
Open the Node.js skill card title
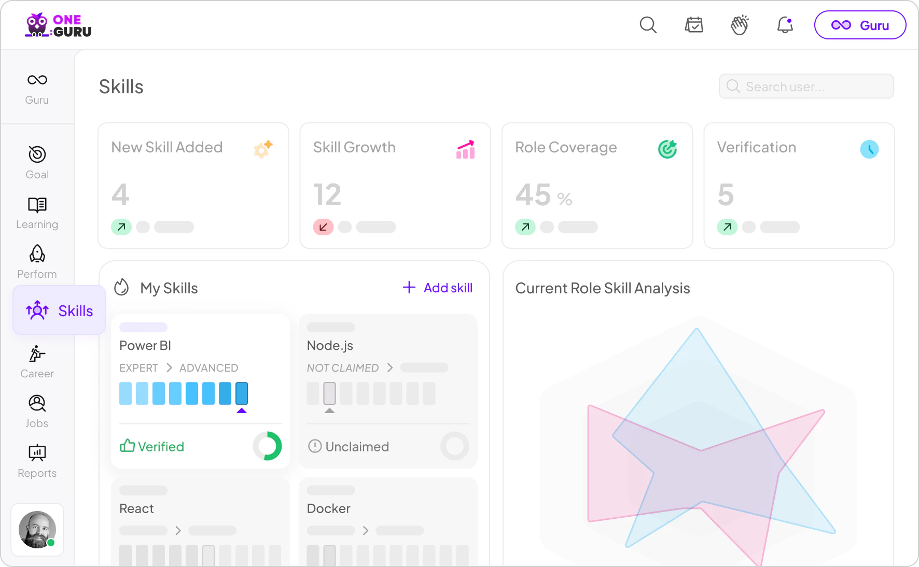(x=330, y=346)
